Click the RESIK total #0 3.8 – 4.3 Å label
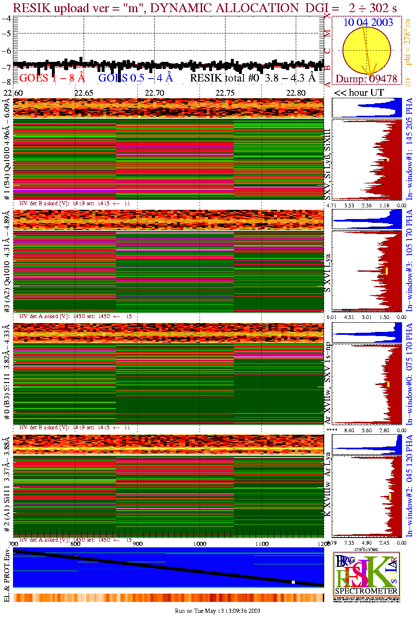The image size is (420, 617). pyautogui.click(x=253, y=78)
